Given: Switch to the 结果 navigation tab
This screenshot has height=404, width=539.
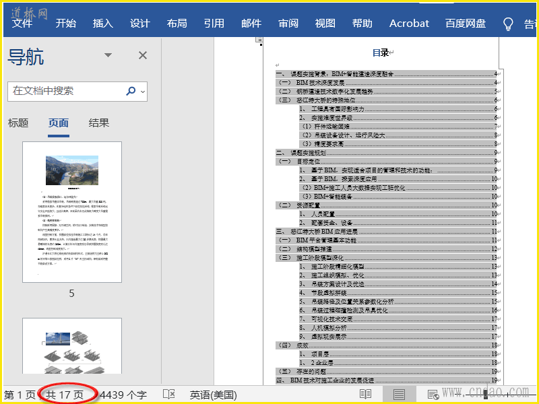Looking at the screenshot, I should [x=99, y=123].
